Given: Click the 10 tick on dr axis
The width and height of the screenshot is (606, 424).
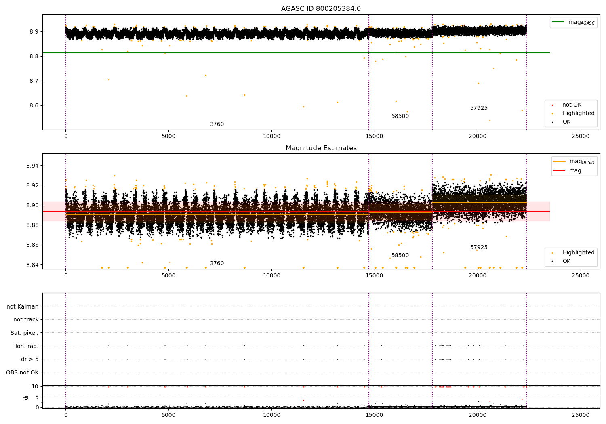Looking at the screenshot, I should click(35, 386).
